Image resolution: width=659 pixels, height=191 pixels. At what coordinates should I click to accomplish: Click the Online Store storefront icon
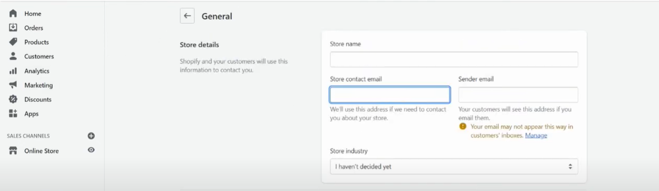coord(13,151)
